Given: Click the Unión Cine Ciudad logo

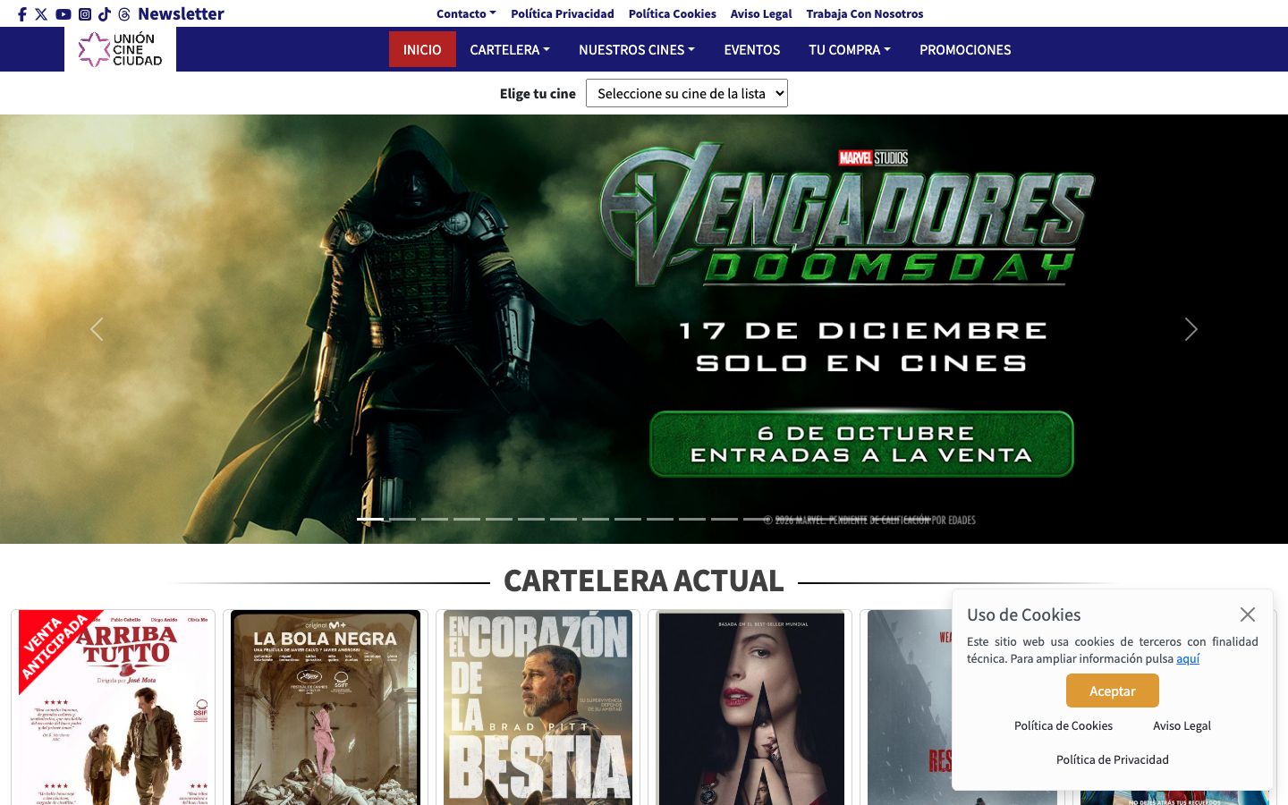Looking at the screenshot, I should [120, 49].
